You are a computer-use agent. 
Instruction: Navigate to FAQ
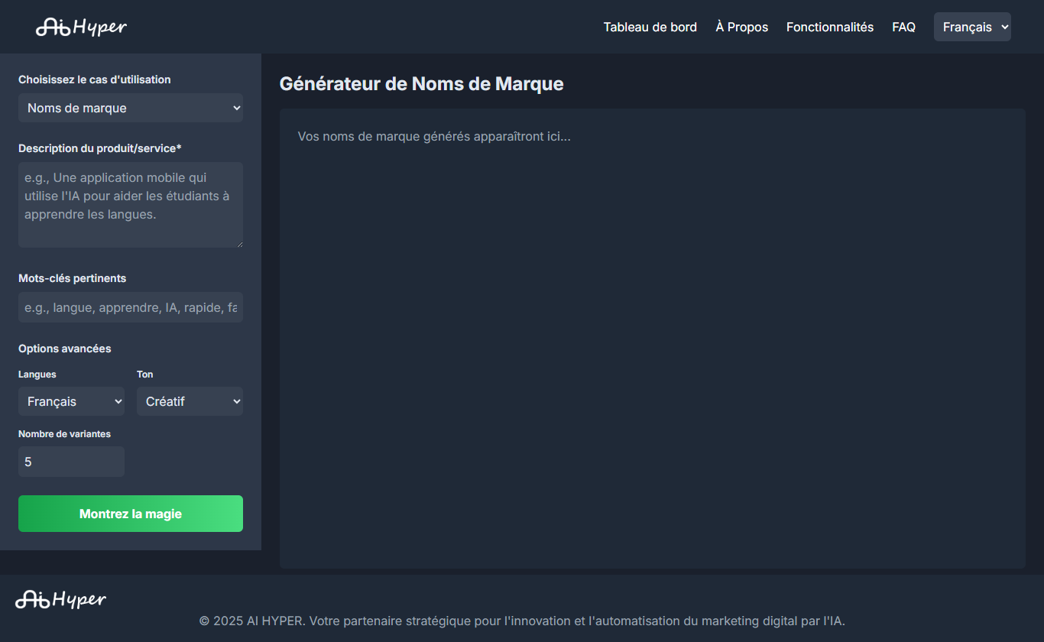[904, 27]
